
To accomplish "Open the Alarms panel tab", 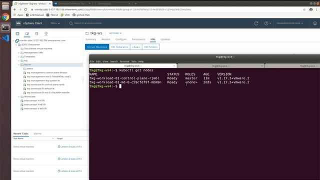I will coord(37,133).
